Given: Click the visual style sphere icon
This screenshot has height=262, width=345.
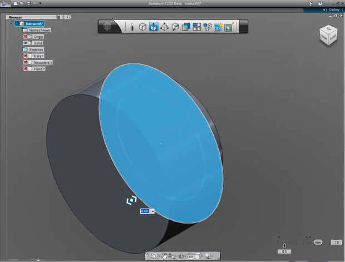Looking at the screenshot, I should click(207, 256).
